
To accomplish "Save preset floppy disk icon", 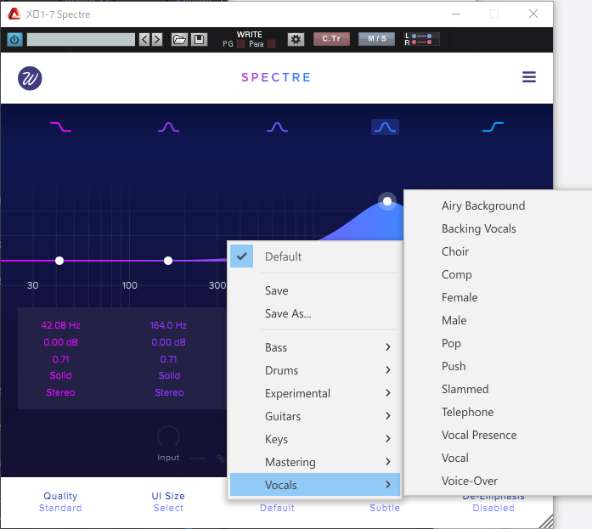I will pyautogui.click(x=199, y=39).
